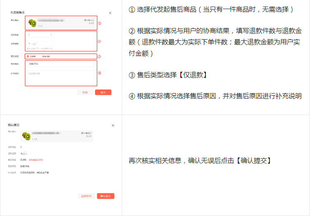This screenshot has width=310, height=216.
Task: Click the refund amount input field
Action: pos(40,43)
